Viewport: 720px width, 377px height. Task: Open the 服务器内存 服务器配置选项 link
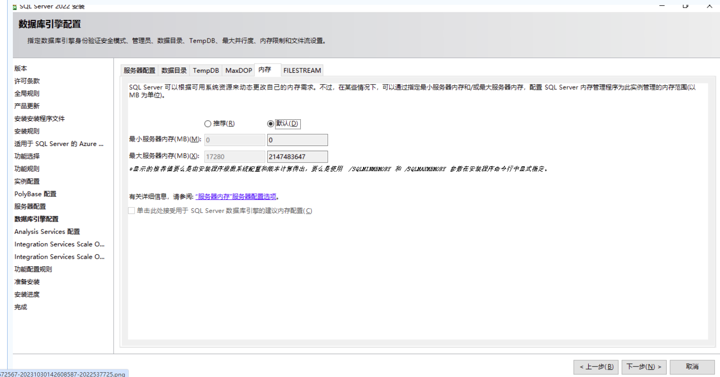click(x=236, y=196)
